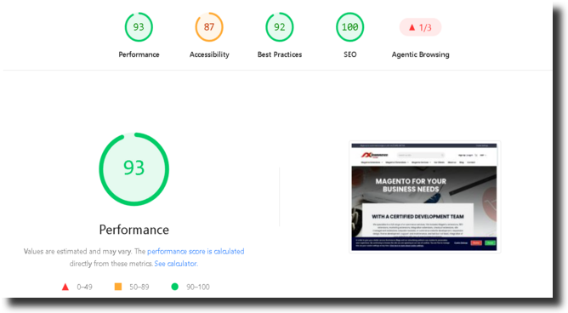Open the SEO category label

click(350, 54)
